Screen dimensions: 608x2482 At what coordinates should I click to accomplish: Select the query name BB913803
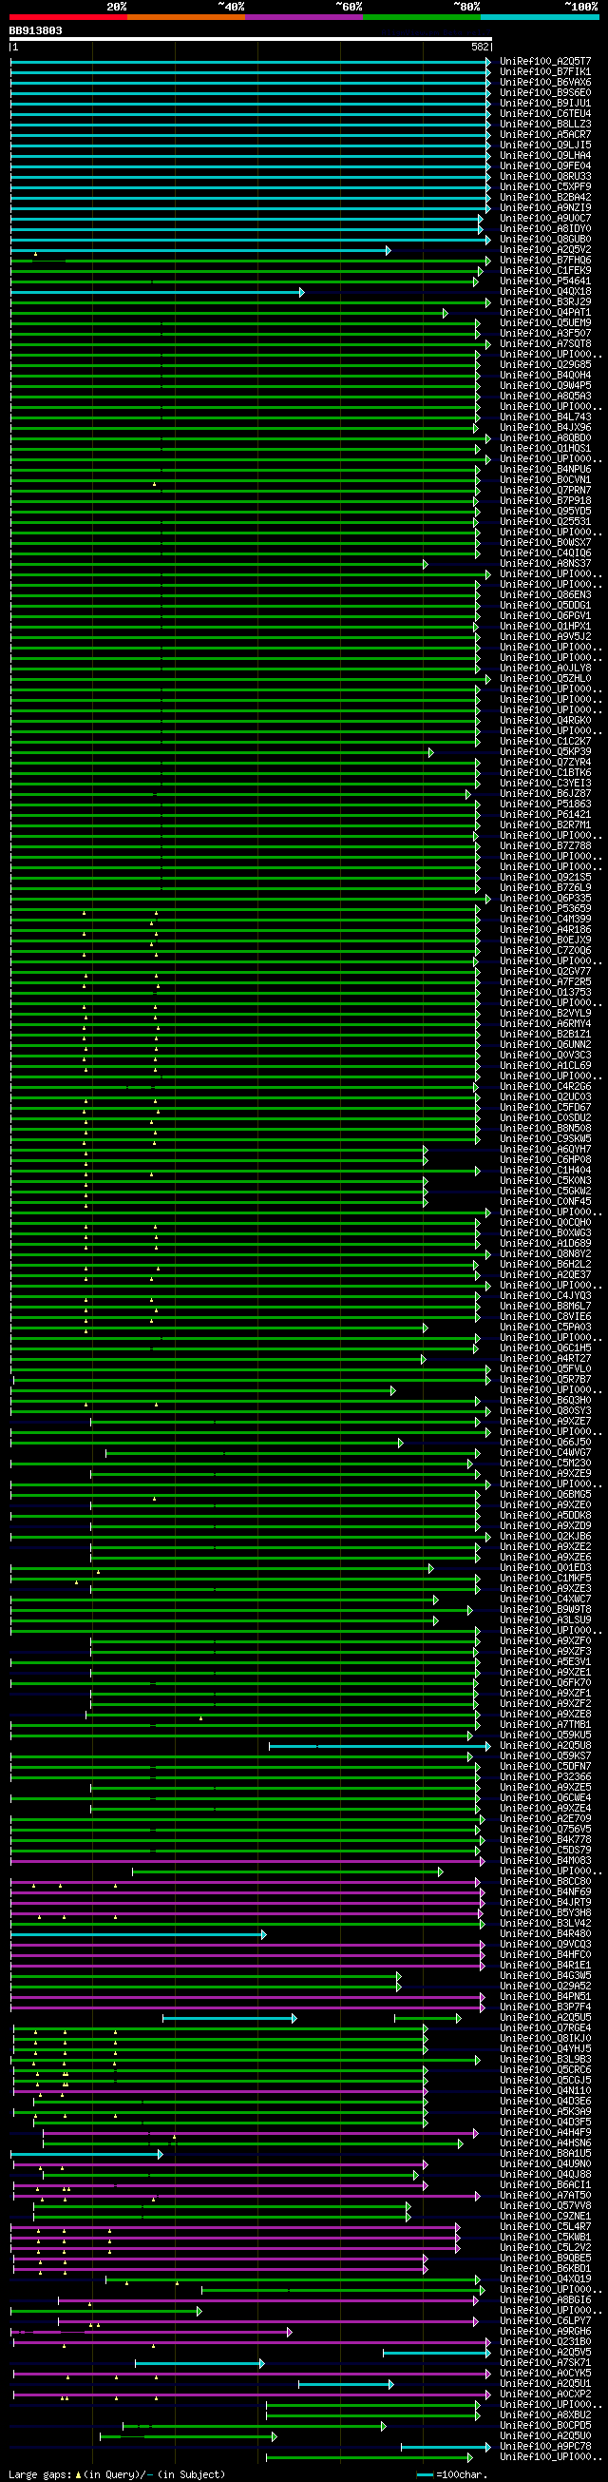coord(35,30)
